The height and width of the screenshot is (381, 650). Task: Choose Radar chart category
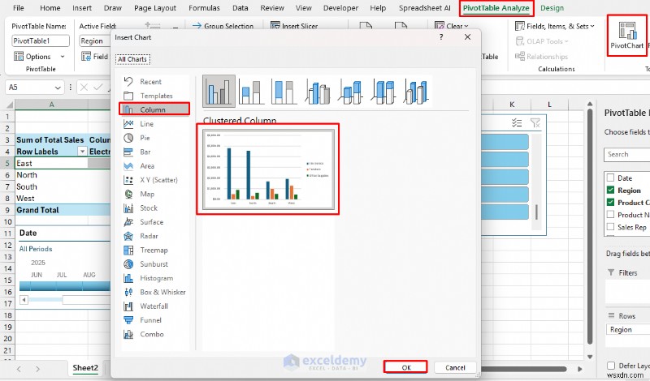coord(155,236)
